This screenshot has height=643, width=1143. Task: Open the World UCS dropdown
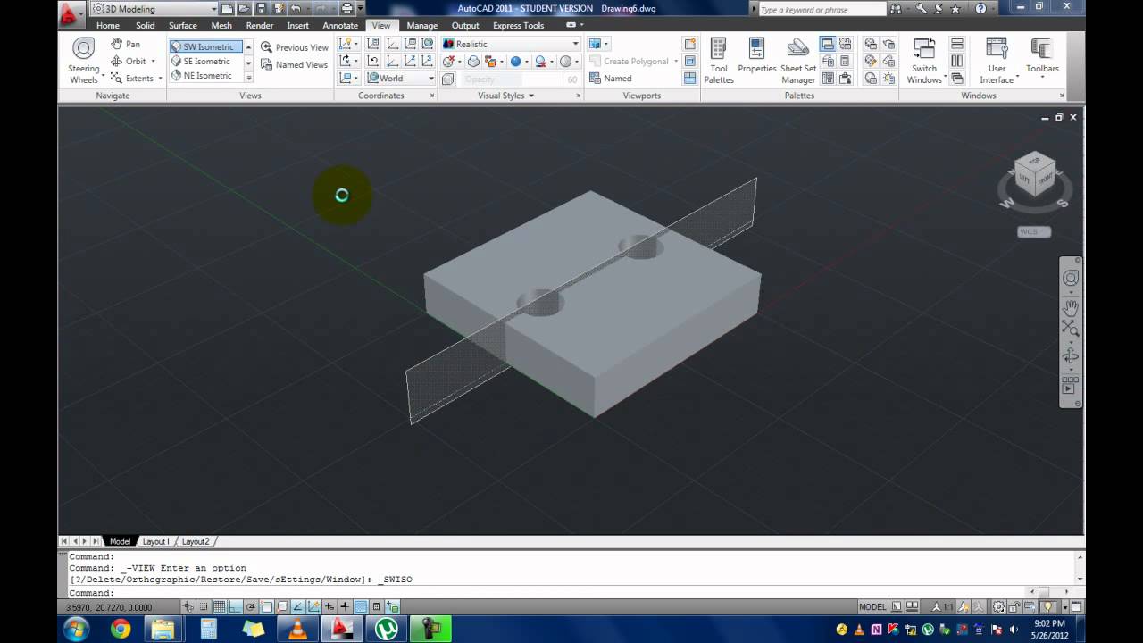click(x=400, y=78)
